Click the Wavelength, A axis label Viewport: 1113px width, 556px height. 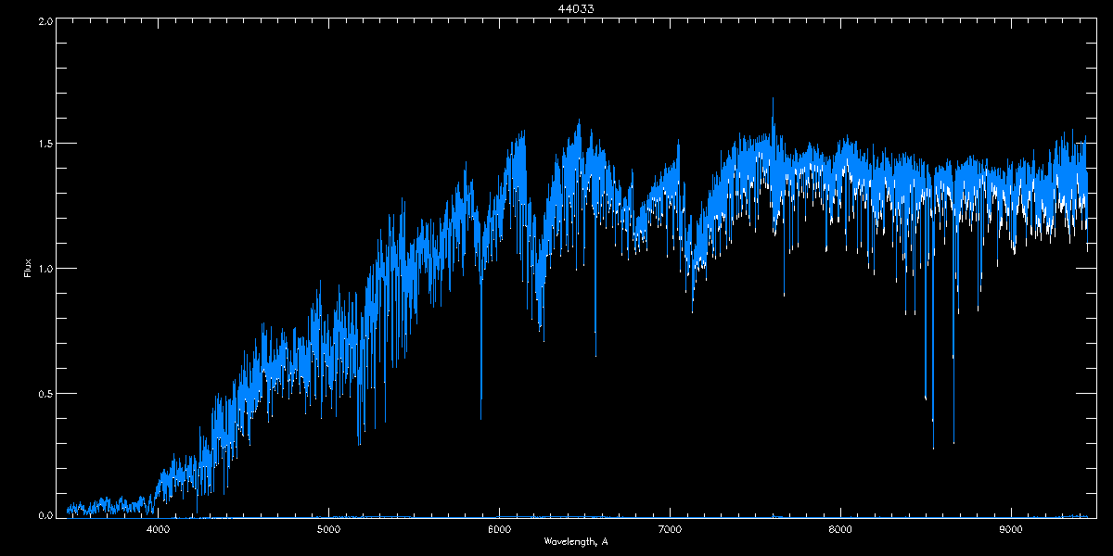(x=576, y=542)
